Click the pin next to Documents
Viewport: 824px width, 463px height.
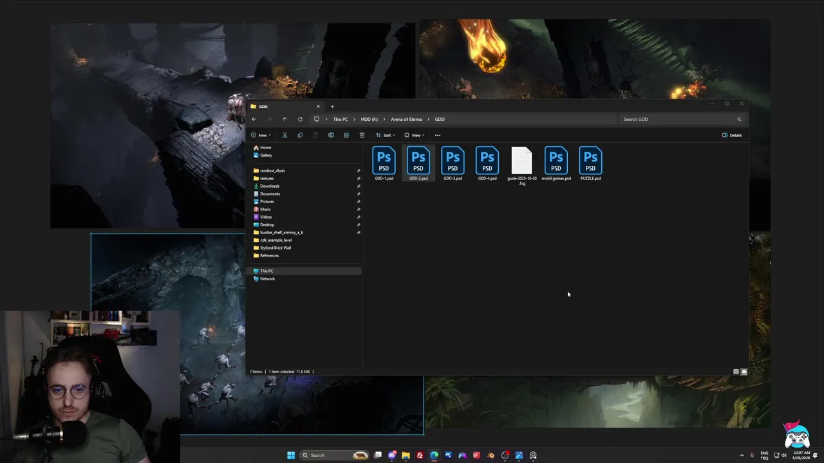click(x=359, y=194)
